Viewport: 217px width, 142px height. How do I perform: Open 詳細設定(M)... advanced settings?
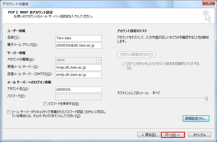(x=196, y=118)
